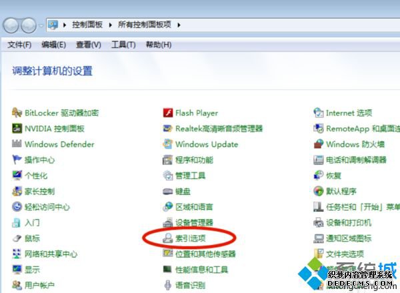This screenshot has height=293, width=400.
Task: Click the 文件夹选项 icon
Action: pos(319,254)
